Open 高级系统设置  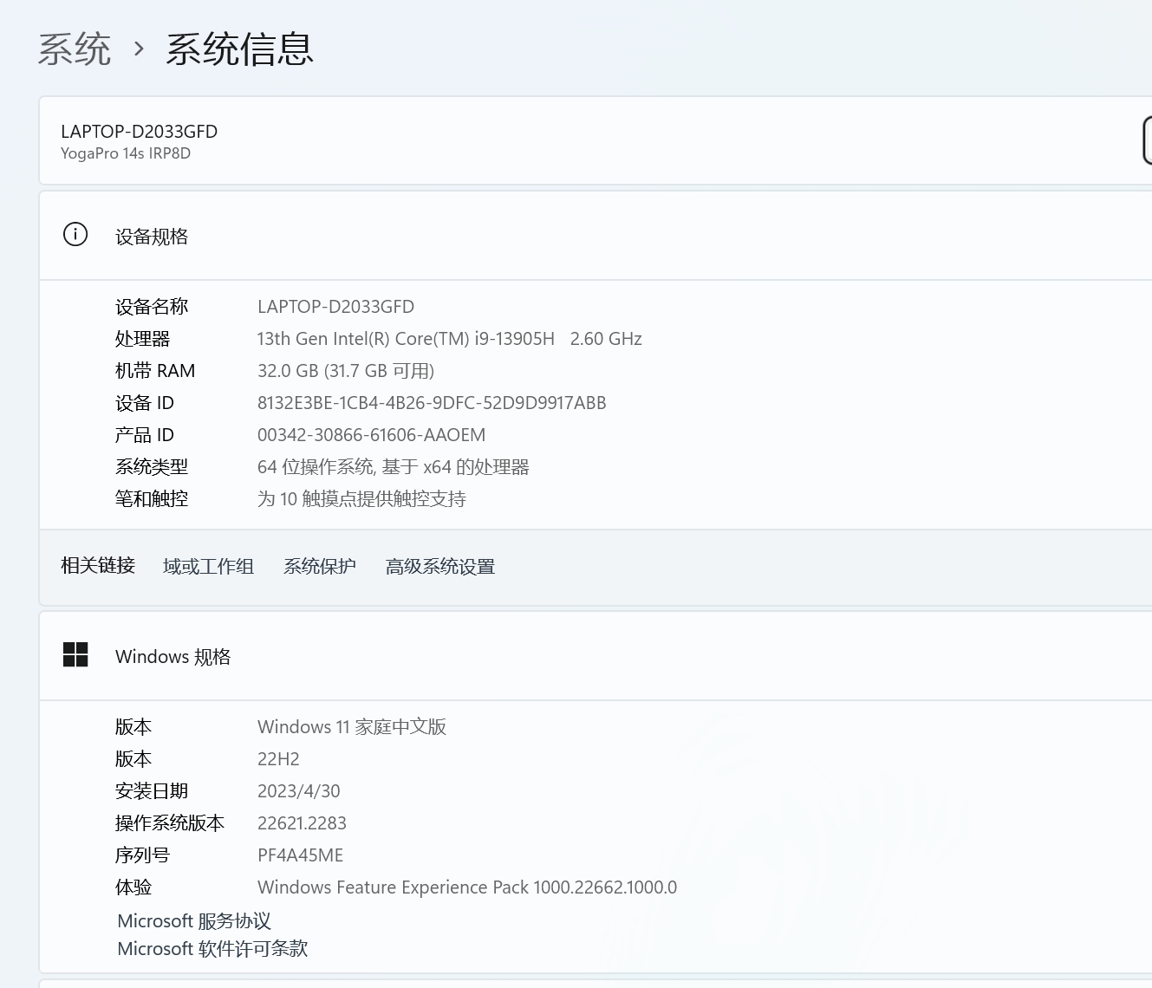439,567
